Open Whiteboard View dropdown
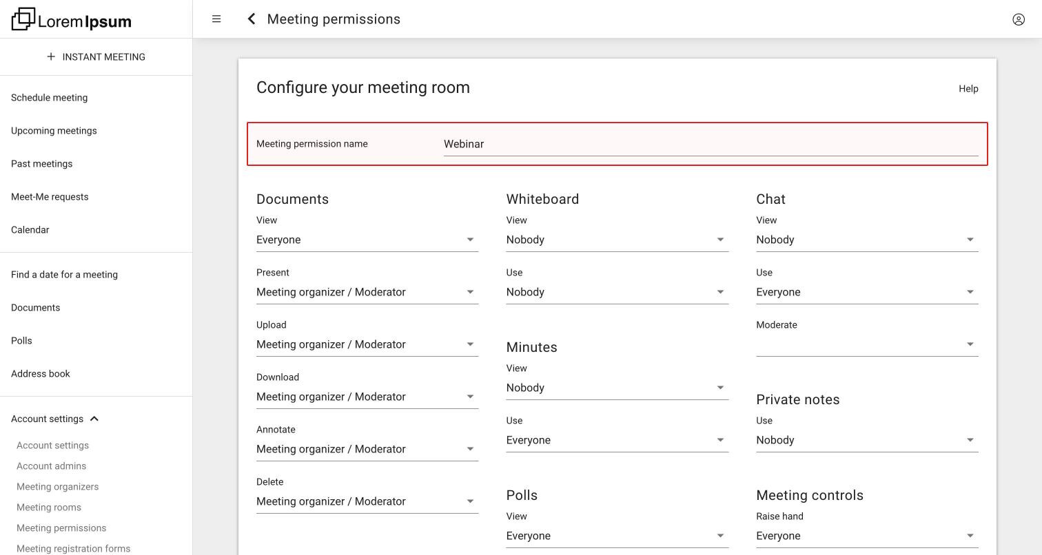This screenshot has width=1042, height=555. coord(617,240)
